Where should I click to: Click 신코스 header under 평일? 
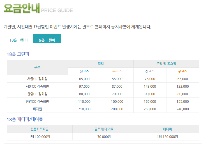tap(84, 71)
